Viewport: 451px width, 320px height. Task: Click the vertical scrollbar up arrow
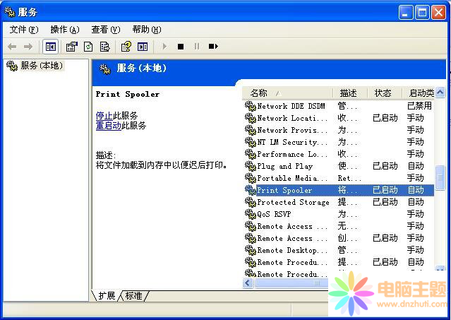440,93
